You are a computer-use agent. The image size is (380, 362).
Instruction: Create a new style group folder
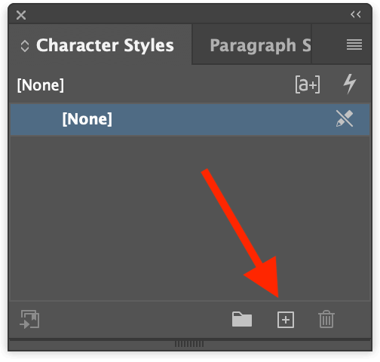242,319
